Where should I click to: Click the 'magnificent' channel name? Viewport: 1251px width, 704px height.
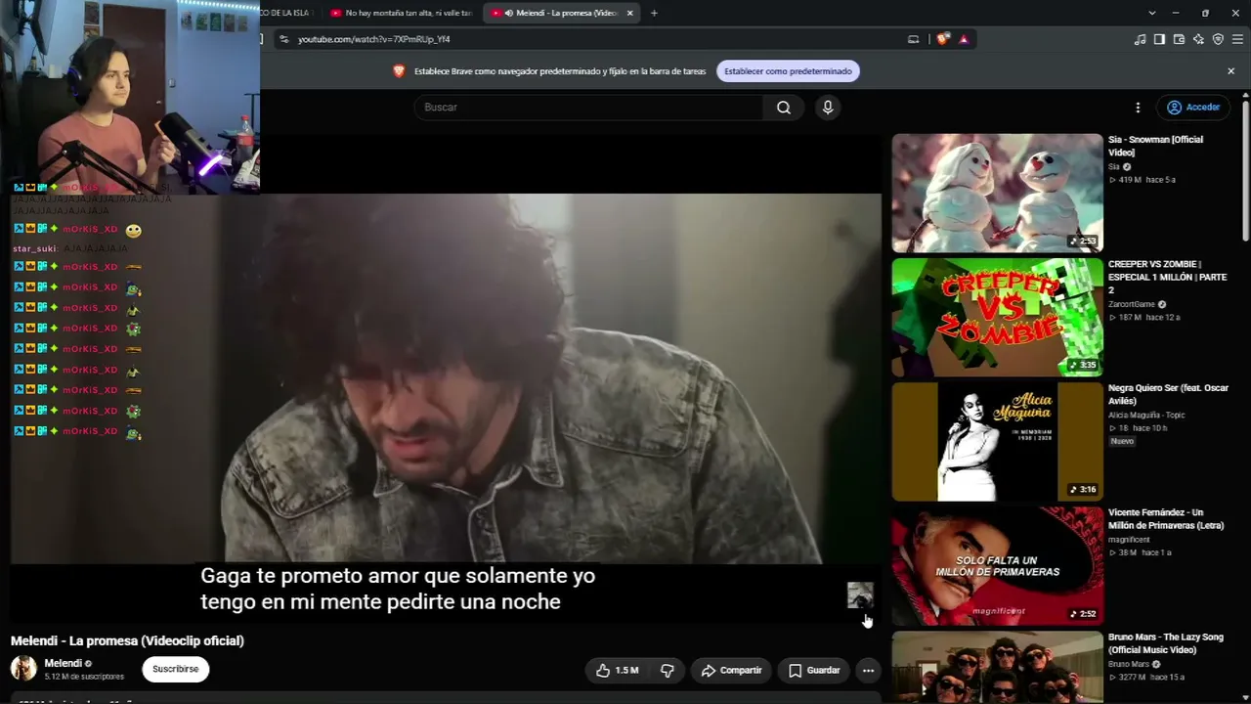click(1129, 540)
